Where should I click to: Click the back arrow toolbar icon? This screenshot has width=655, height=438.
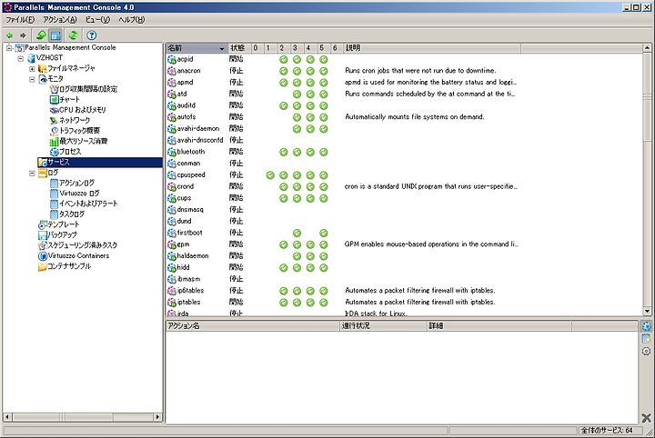[x=9, y=35]
